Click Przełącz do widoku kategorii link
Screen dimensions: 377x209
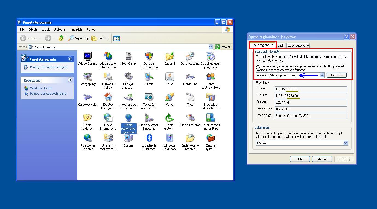point(48,67)
